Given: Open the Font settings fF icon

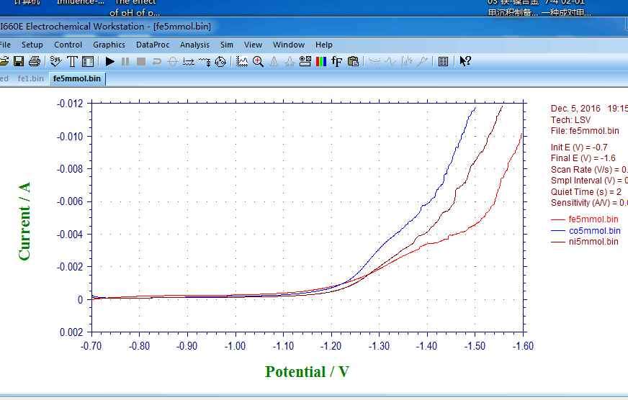Looking at the screenshot, I should (x=337, y=62).
